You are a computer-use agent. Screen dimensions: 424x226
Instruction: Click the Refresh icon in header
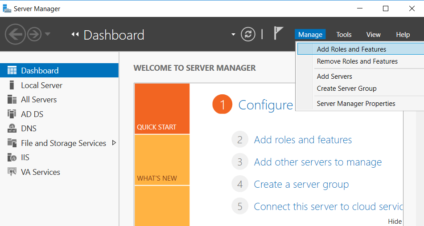(248, 34)
